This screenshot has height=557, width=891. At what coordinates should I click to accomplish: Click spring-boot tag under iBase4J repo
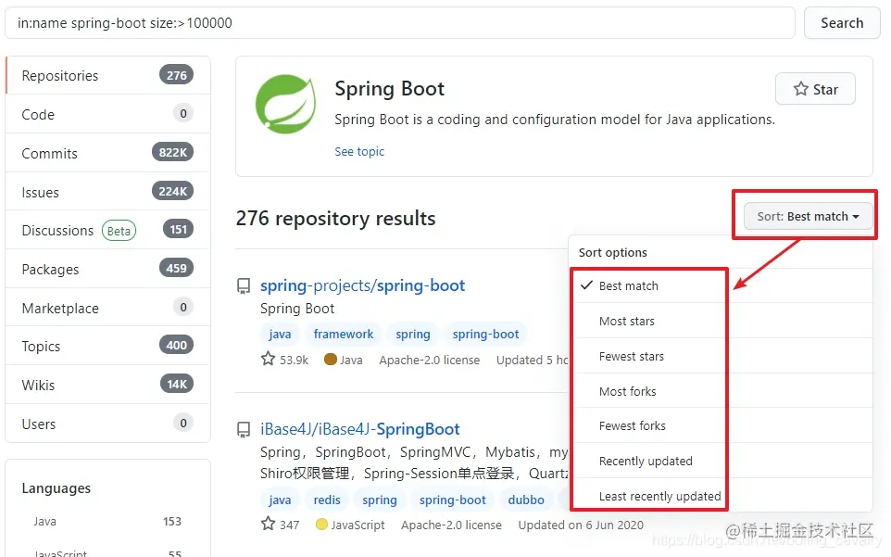[x=452, y=500]
